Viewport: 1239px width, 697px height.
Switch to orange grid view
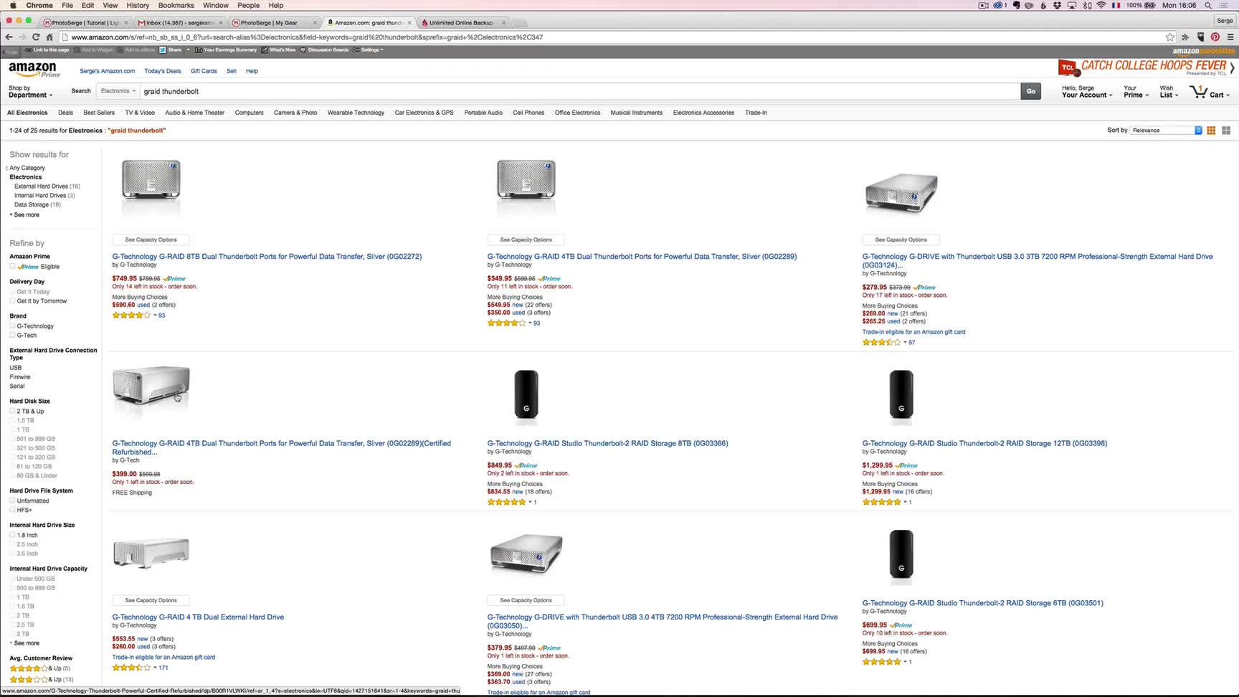1211,131
